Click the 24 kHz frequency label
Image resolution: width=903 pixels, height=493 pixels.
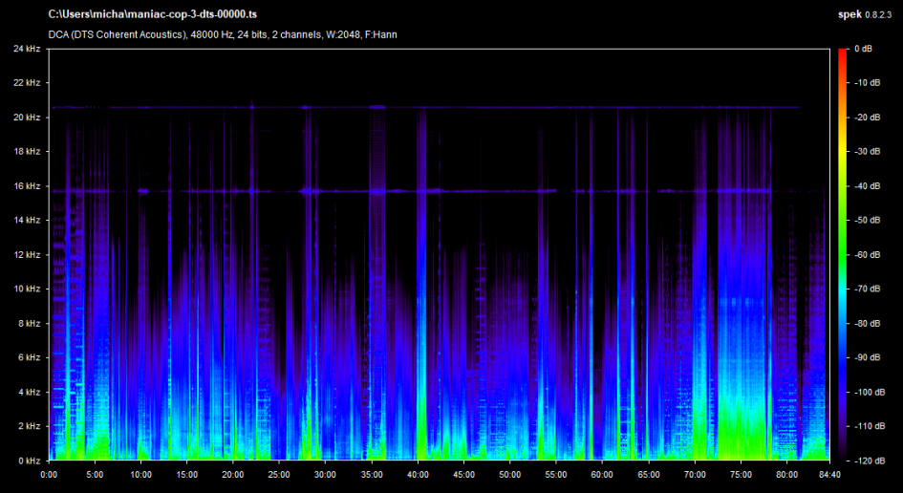coord(26,48)
